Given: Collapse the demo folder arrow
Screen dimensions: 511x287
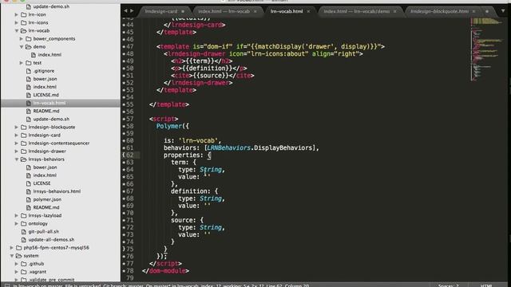Looking at the screenshot, I should tap(22, 46).
